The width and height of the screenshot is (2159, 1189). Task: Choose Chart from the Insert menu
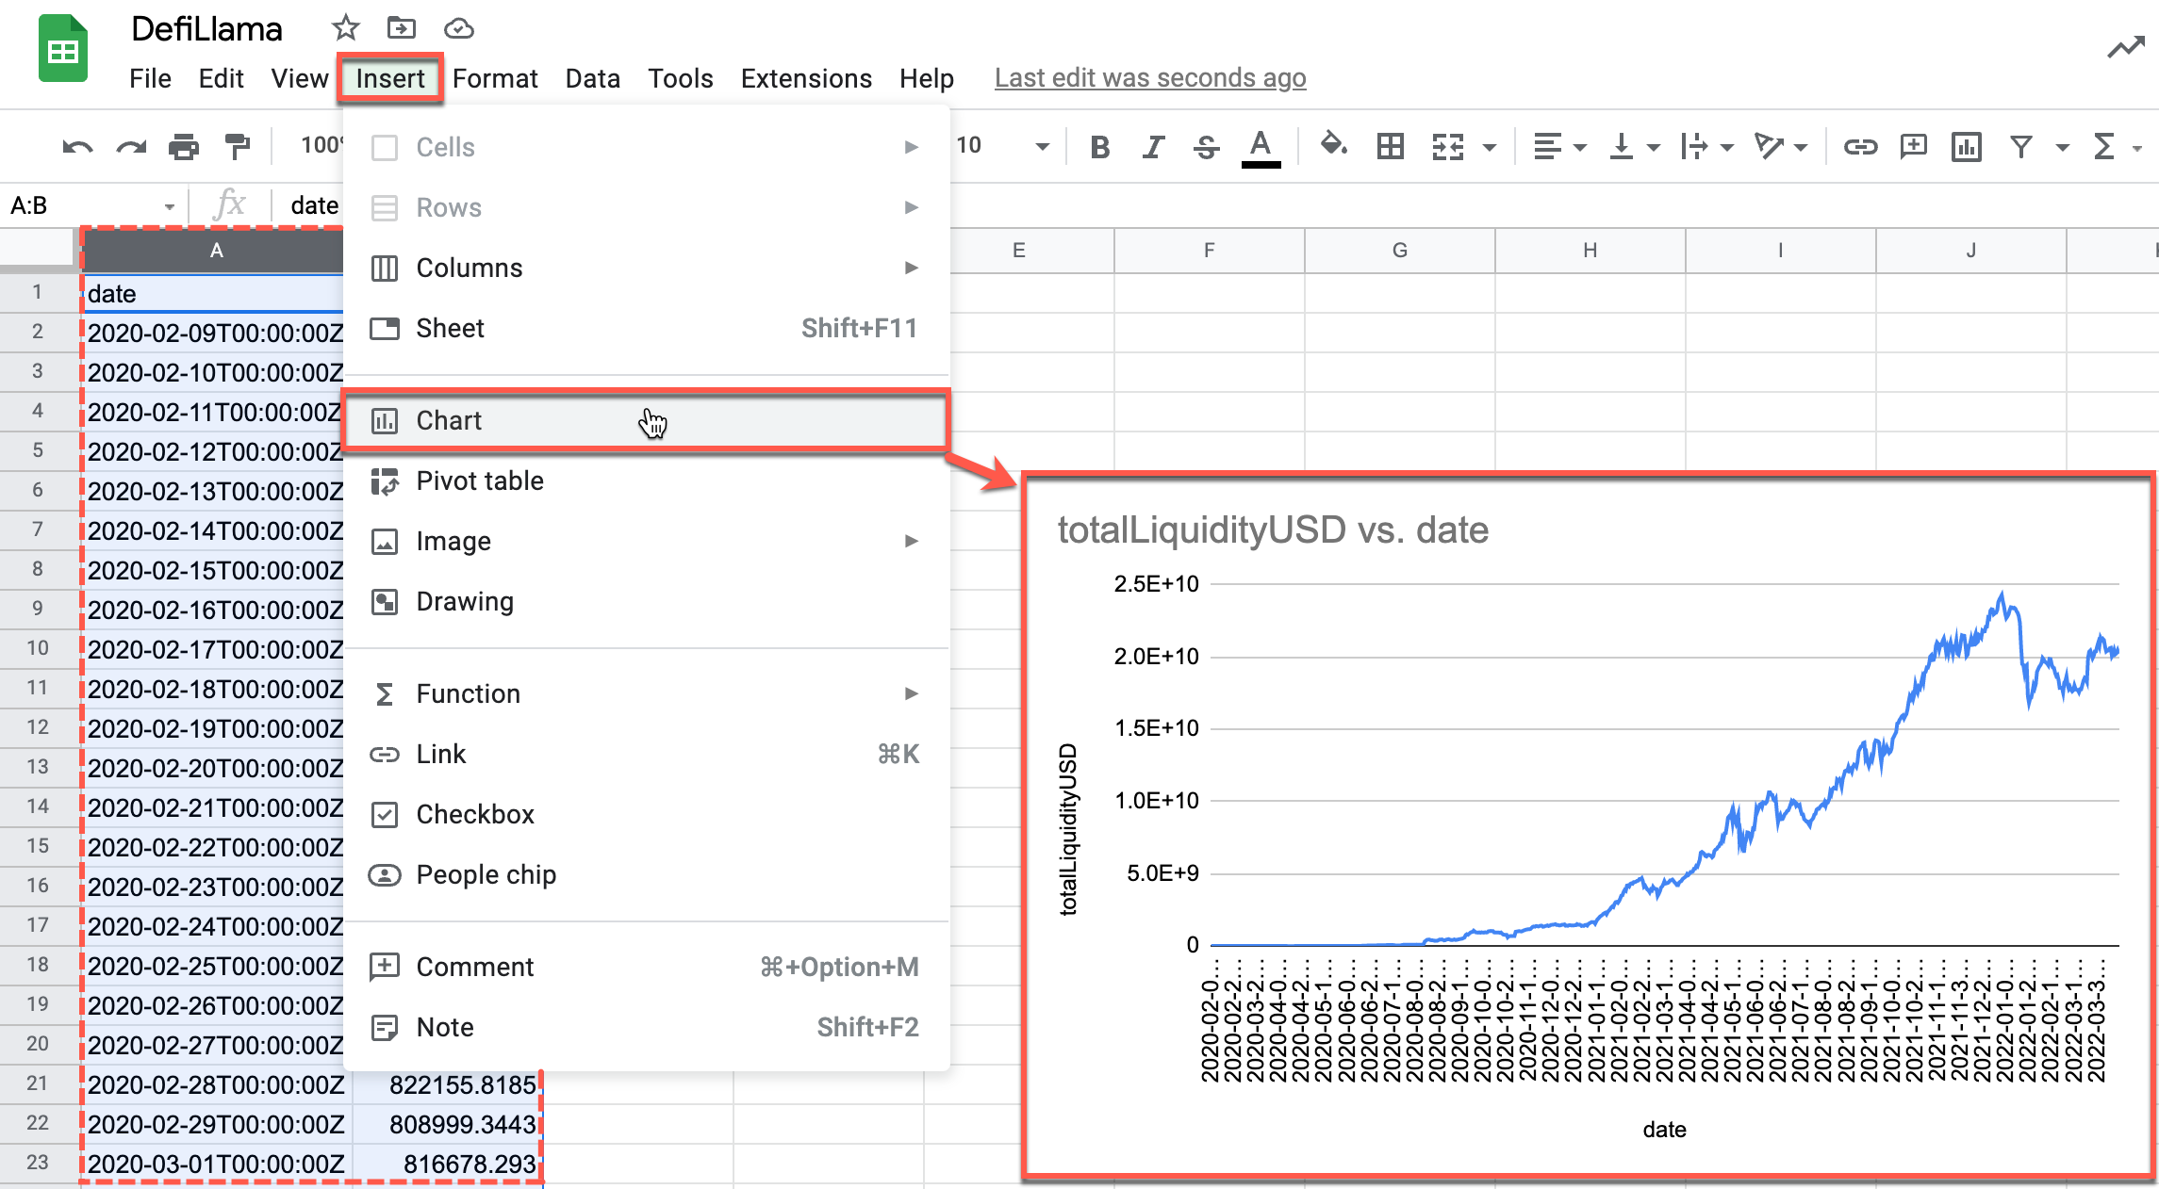[449, 420]
